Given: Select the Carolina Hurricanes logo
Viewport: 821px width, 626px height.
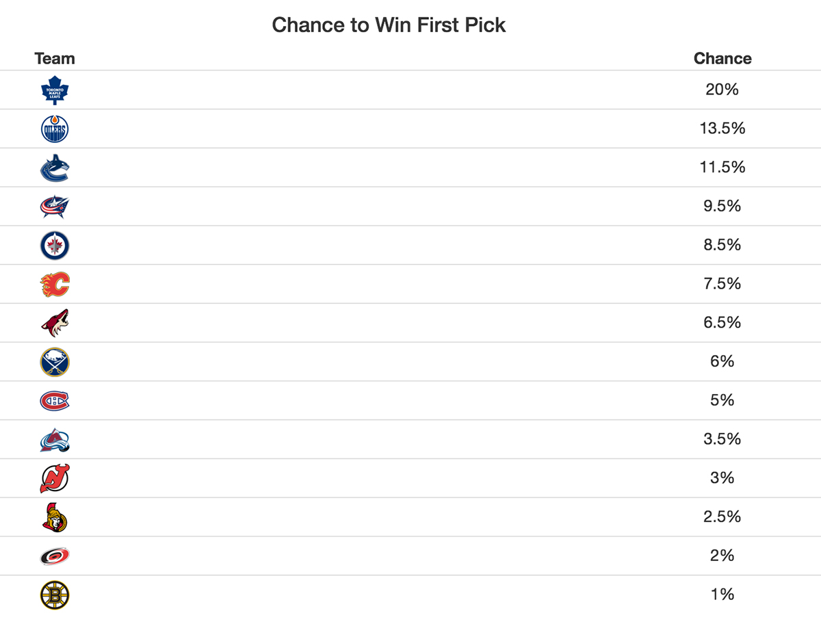Looking at the screenshot, I should tap(55, 557).
